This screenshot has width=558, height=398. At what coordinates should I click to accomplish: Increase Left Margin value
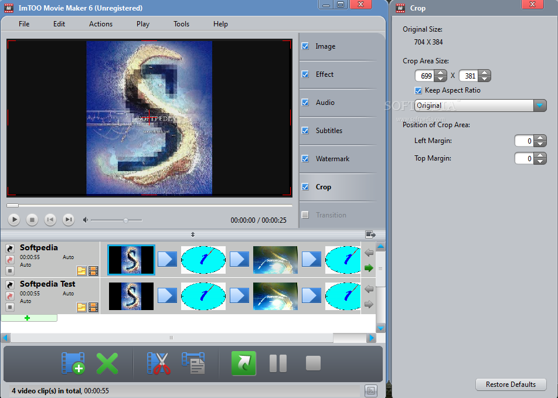click(x=540, y=138)
